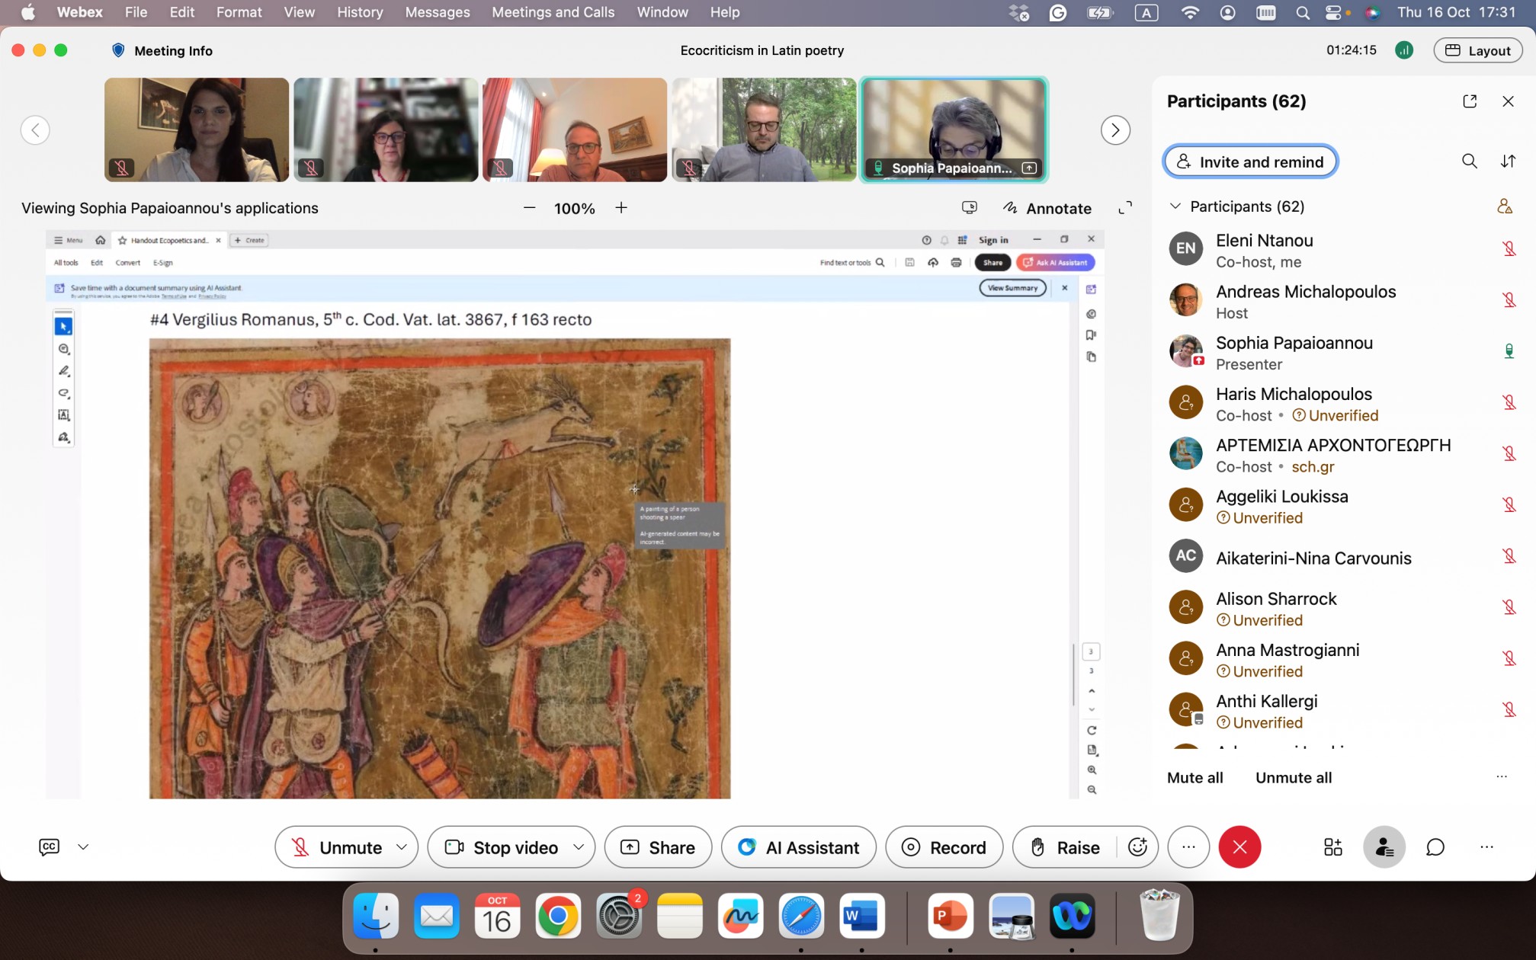1536x960 pixels.
Task: Pop out the Participants panel
Action: click(x=1469, y=101)
